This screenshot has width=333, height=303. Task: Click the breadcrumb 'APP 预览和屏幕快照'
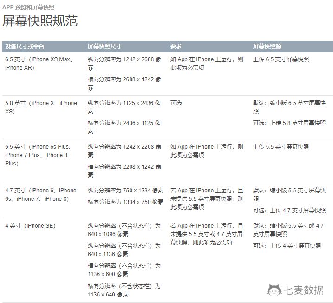[x=28, y=7]
